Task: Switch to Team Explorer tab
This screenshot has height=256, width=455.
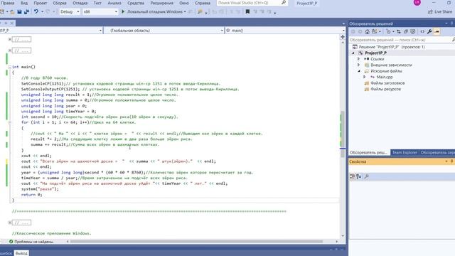Action: 405,152
